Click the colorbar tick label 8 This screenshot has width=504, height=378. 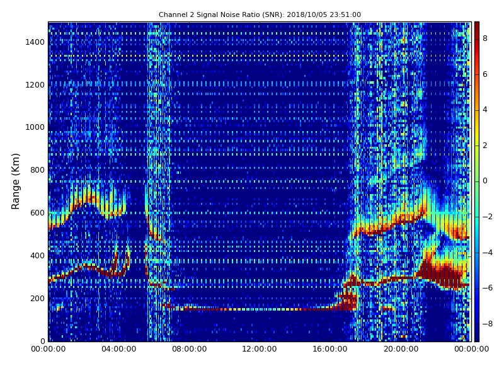tap(485, 38)
